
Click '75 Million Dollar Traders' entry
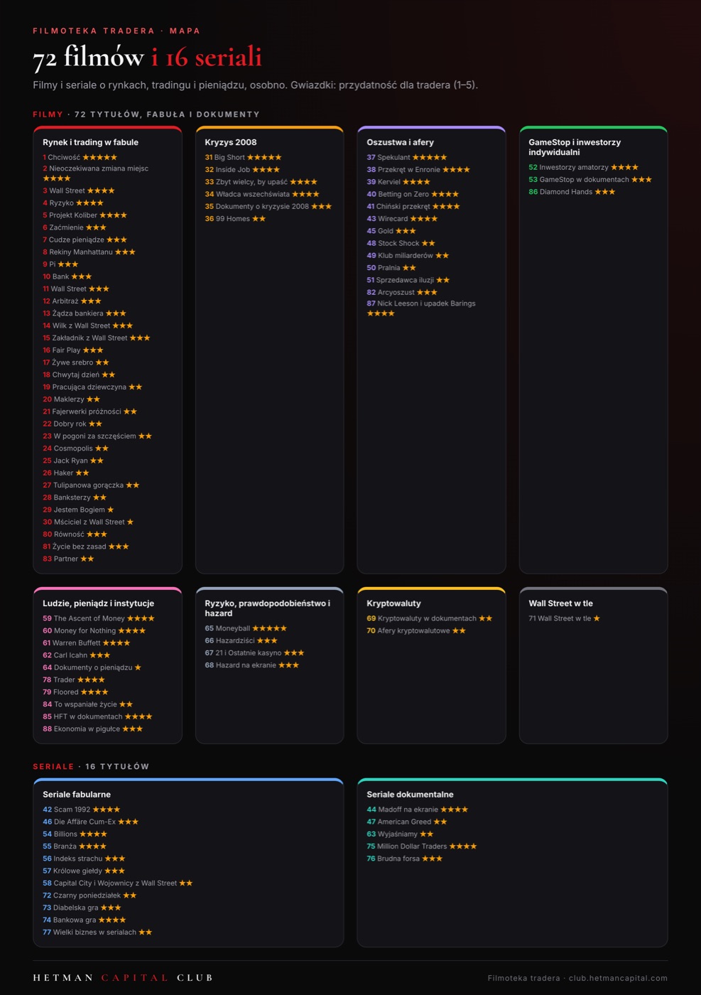pos(422,846)
